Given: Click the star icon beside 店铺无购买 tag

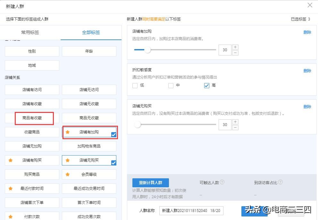Looking at the screenshot, I should pyautogui.click(x=68, y=160).
